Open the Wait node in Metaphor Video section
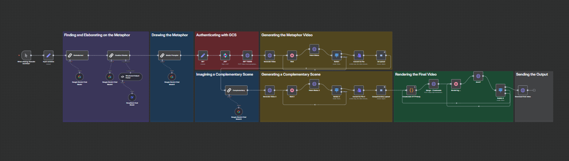Viewport: 569px width, 161px height. pos(292,56)
